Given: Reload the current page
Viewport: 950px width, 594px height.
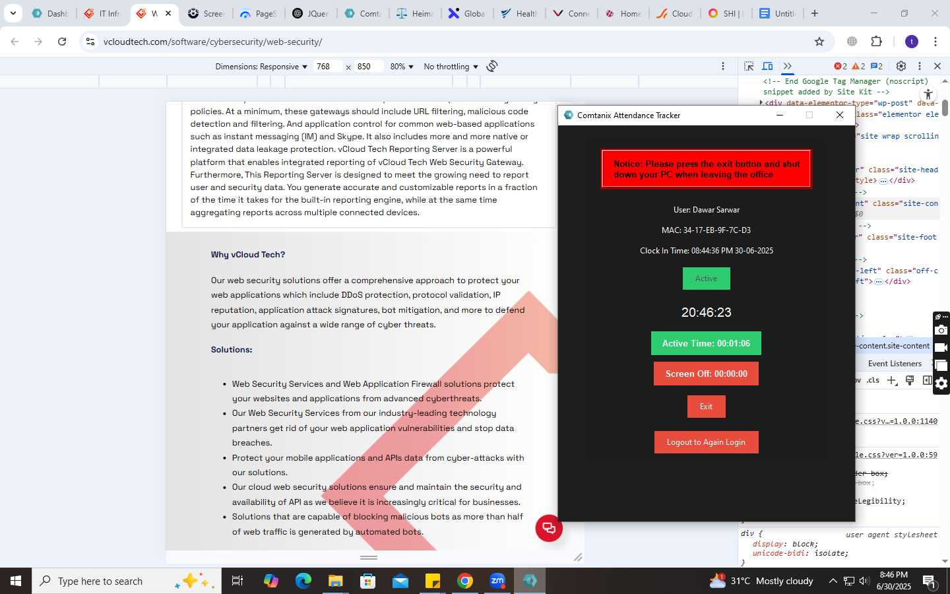Looking at the screenshot, I should (62, 42).
